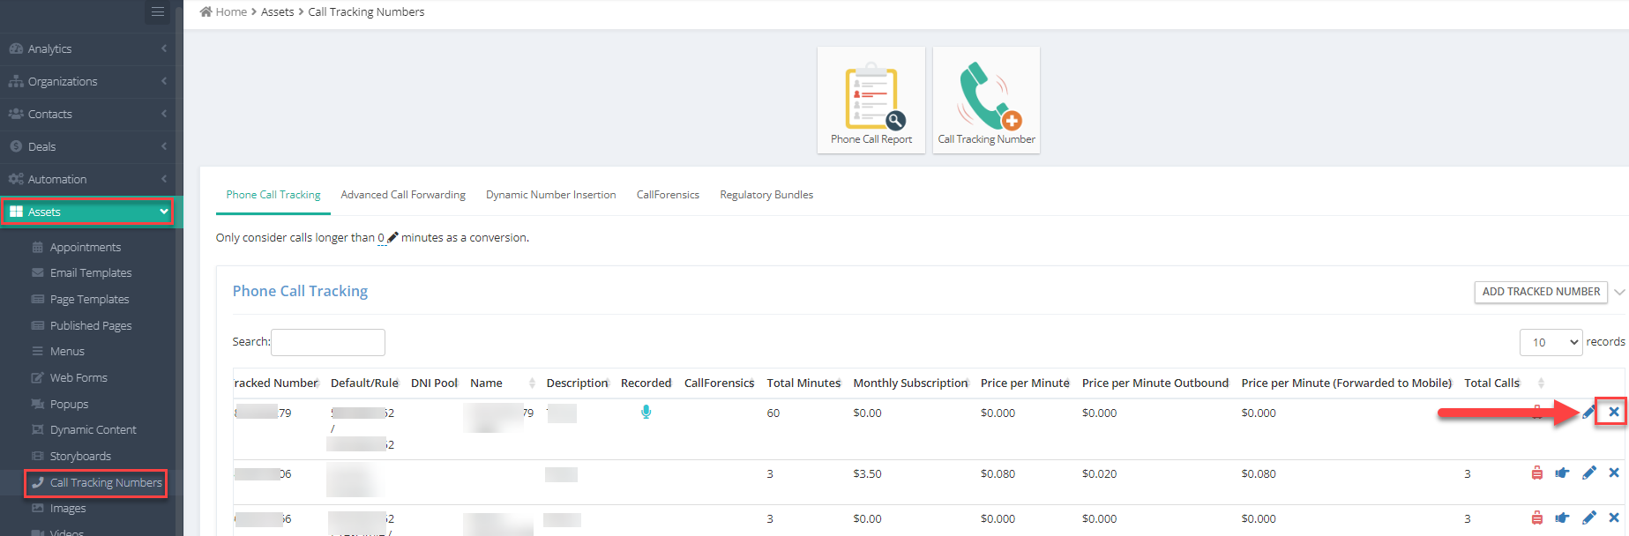Click the Appointments calendar icon
Viewport: 1629px width, 536px height.
tap(37, 247)
